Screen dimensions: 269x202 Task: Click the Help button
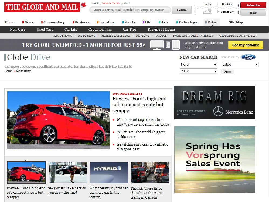pos(253,13)
